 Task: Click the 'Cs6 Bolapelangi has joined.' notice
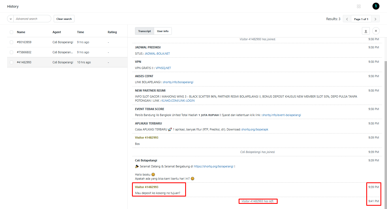pos(258,152)
